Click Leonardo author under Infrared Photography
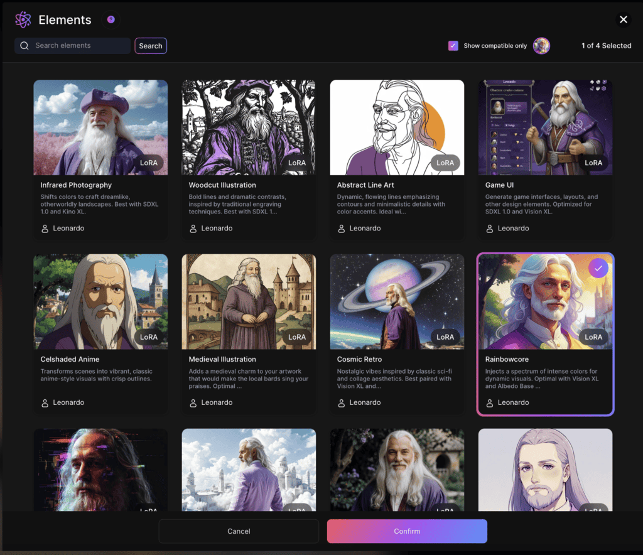This screenshot has height=555, width=643. pos(63,229)
